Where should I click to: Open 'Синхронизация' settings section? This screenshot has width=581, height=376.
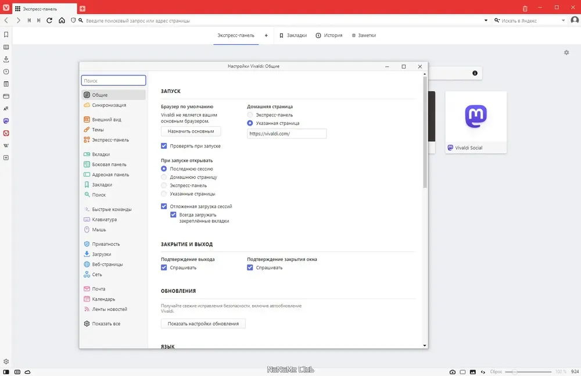click(x=113, y=105)
